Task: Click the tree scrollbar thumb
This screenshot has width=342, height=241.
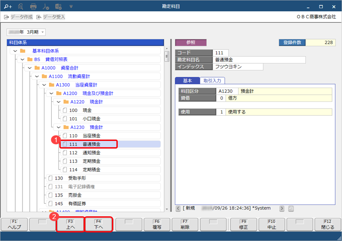Action: 167,57
